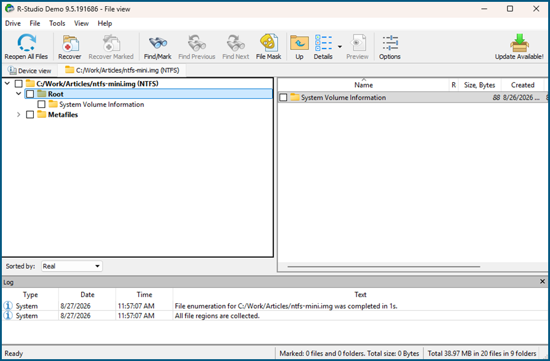Check System Volume Information checkbox in file list
The height and width of the screenshot is (361, 550).
click(x=283, y=98)
